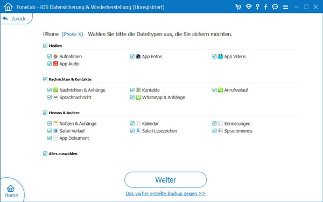Image resolution: width=323 pixels, height=202 pixels.
Task: Uncheck the Sprachmemos checkbox
Action: [214, 131]
